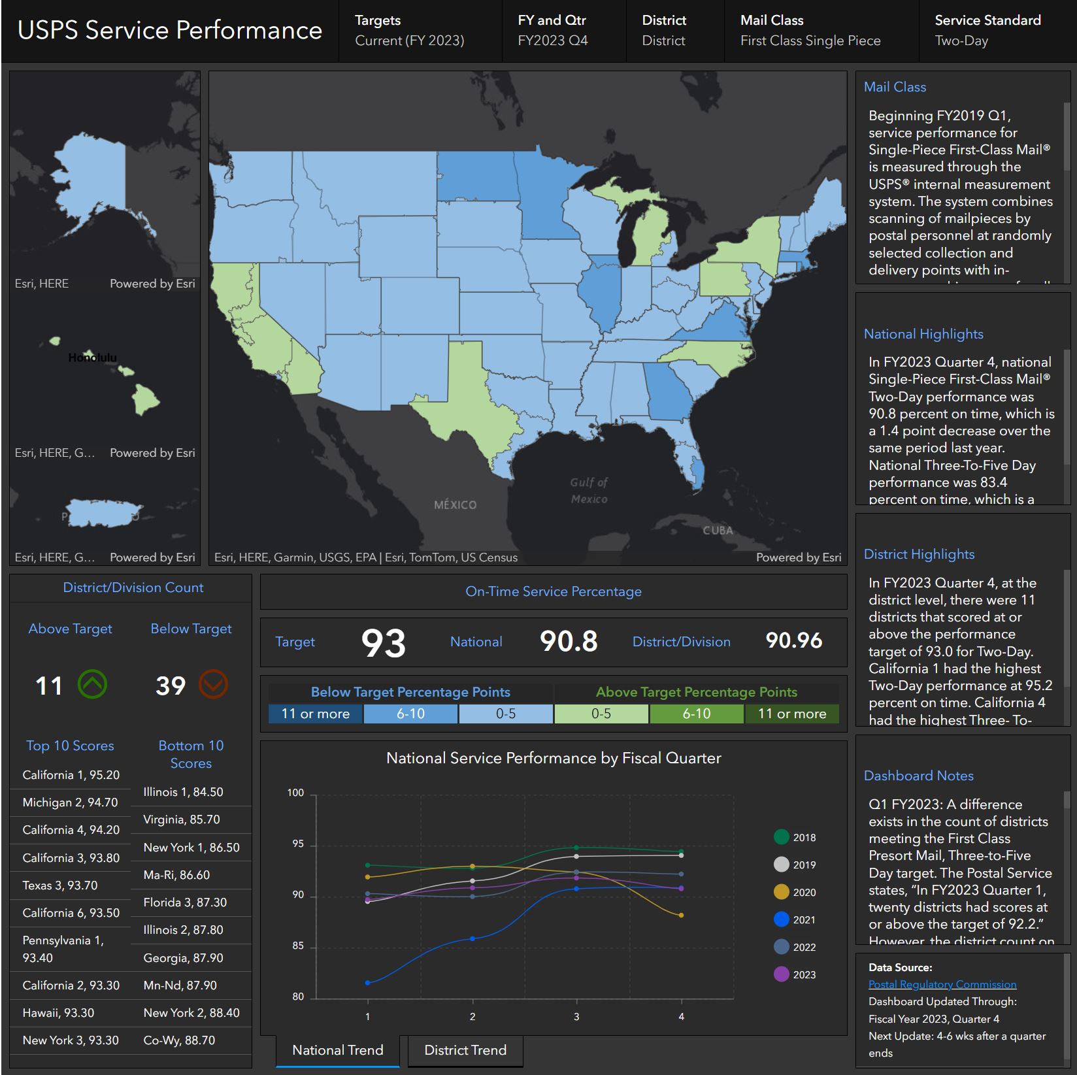Screen dimensions: 1077x1075
Task: Select the '6-10' above-target green swatch
Action: pos(697,714)
